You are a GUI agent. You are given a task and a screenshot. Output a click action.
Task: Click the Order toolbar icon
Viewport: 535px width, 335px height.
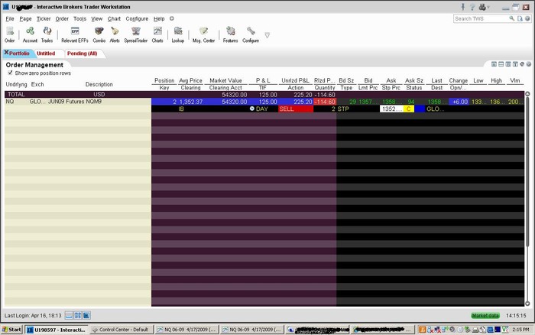click(x=10, y=34)
